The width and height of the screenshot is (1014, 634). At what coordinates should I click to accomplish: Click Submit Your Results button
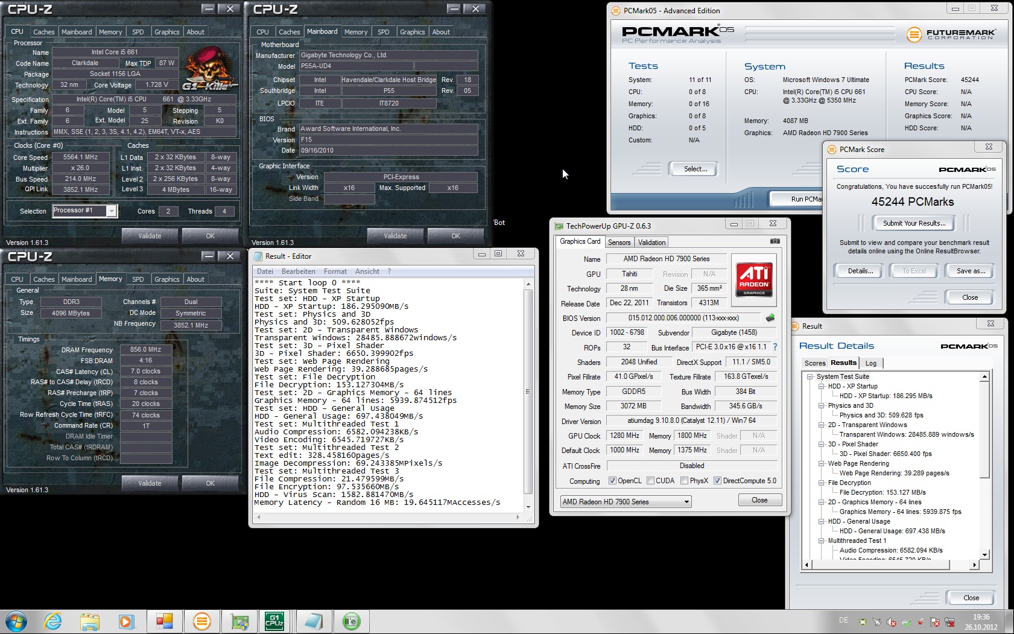click(914, 223)
